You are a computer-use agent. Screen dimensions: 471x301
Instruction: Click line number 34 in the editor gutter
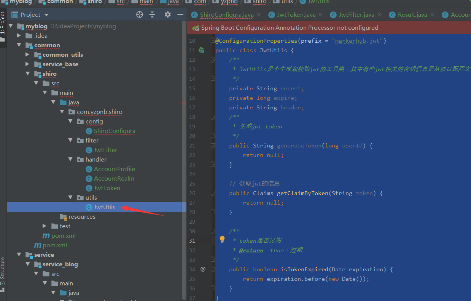pyautogui.click(x=192, y=269)
